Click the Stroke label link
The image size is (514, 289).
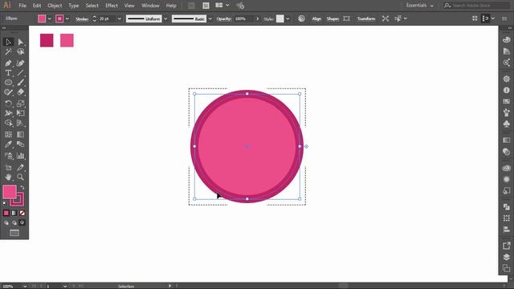click(82, 19)
